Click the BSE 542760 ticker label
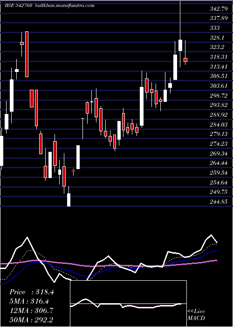 click(x=18, y=6)
